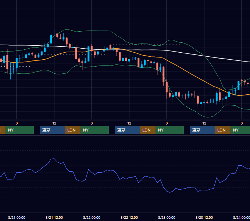Click NY block right of the 8/23 LDN block
This screenshot has height=221, width=250.
click(x=240, y=130)
